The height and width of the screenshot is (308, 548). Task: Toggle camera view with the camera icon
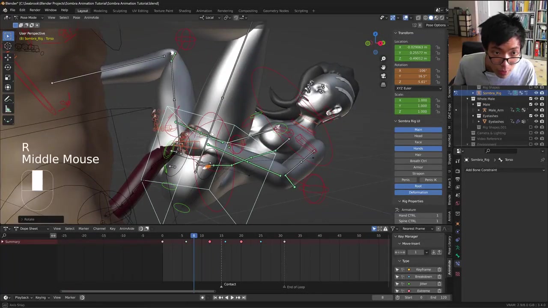[383, 76]
